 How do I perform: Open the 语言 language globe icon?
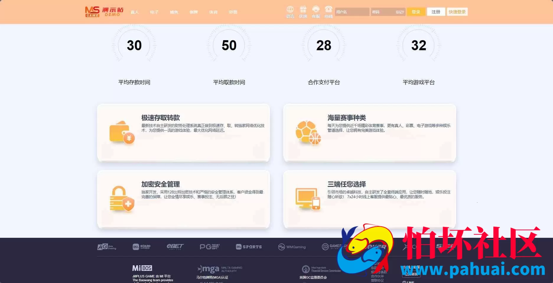290,9
